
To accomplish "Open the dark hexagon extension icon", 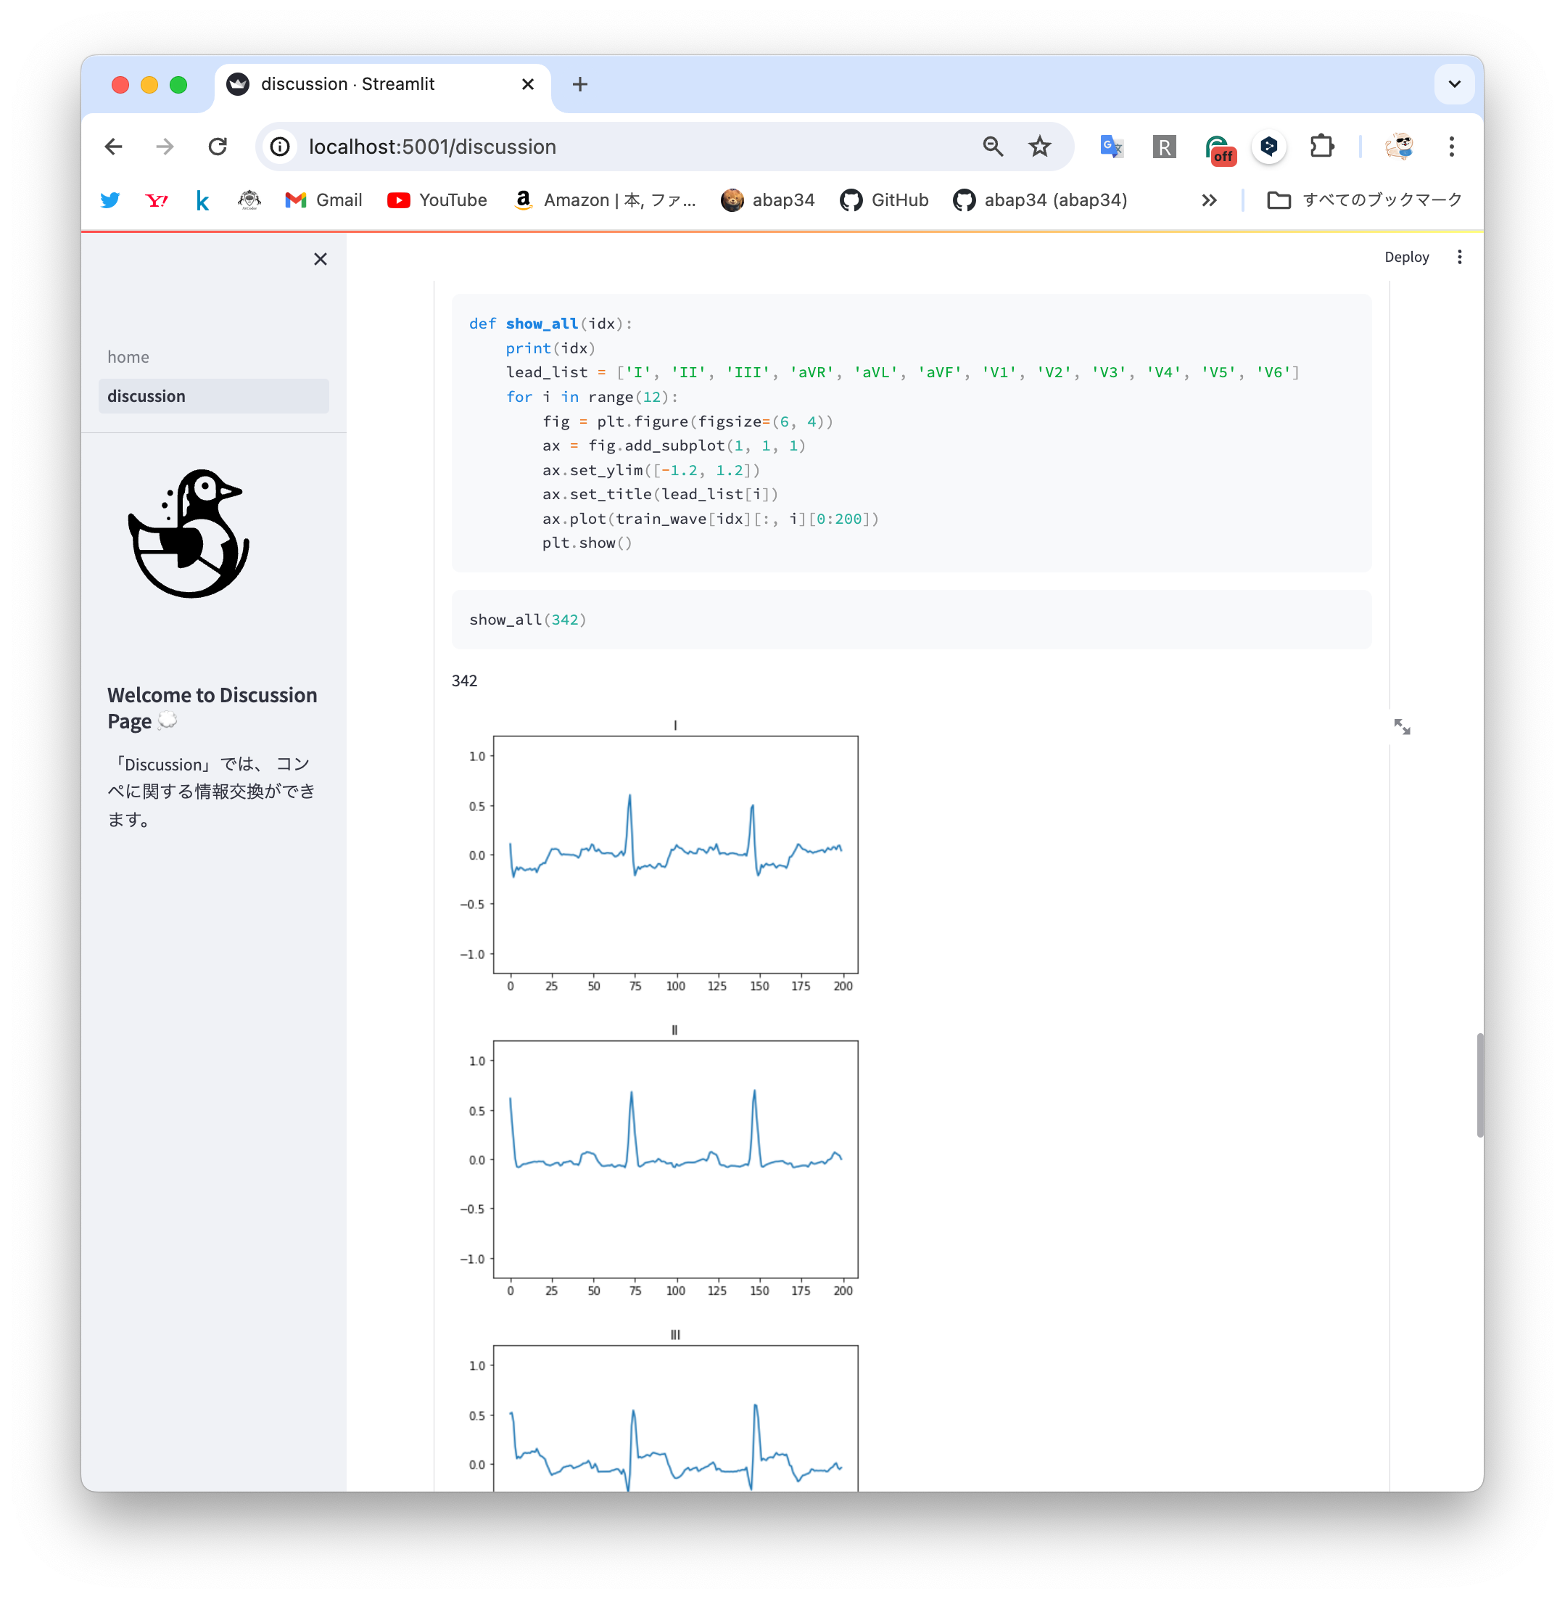I will coord(1269,147).
